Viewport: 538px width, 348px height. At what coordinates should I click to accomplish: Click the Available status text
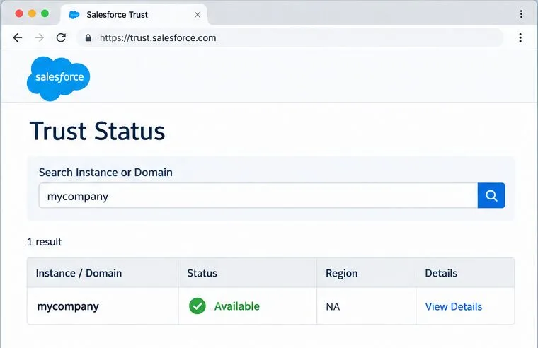[x=236, y=306]
